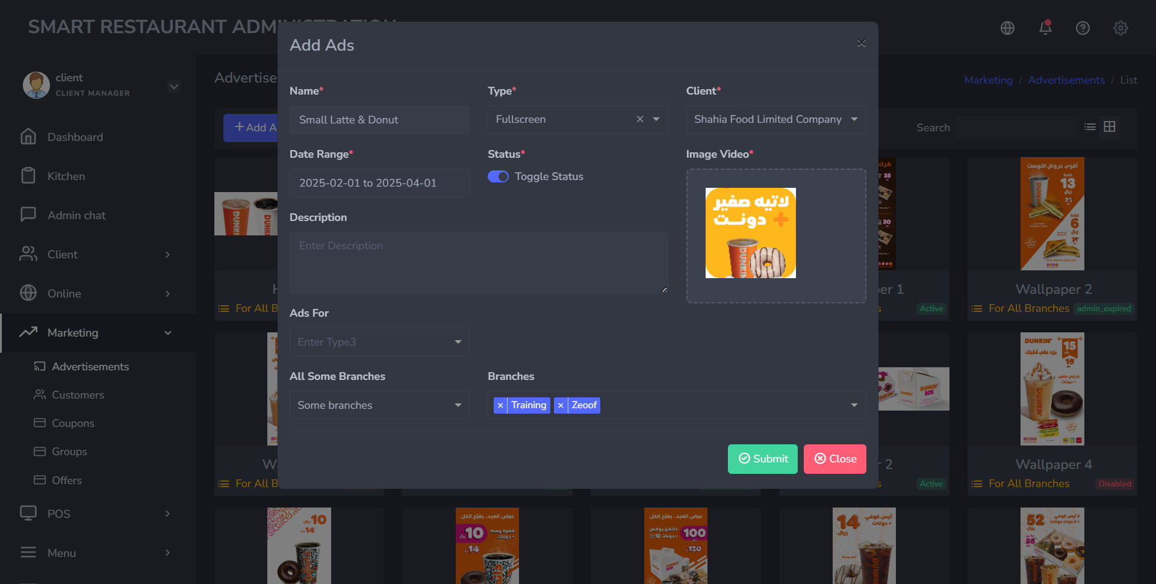The image size is (1156, 584).
Task: Expand the Branches multi-select arrow
Action: [x=854, y=405]
